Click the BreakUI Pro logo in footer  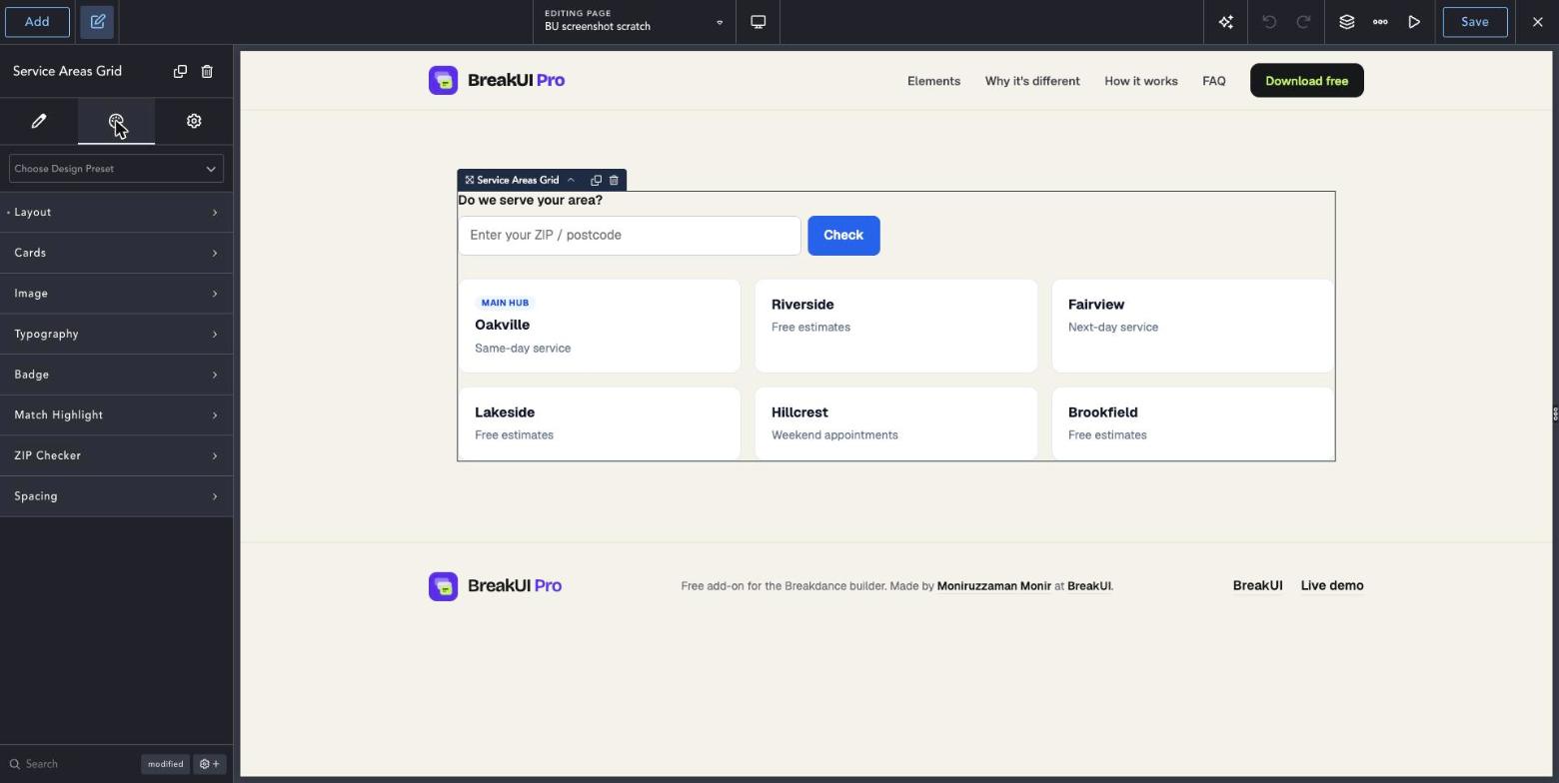point(496,586)
